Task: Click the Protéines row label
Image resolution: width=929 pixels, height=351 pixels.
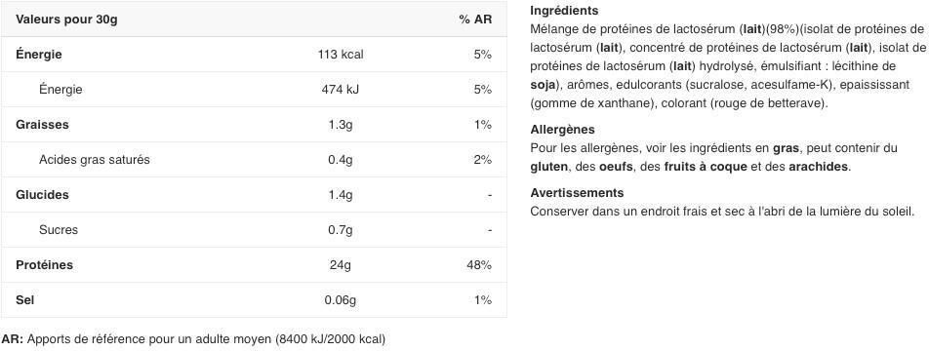Action: point(45,264)
